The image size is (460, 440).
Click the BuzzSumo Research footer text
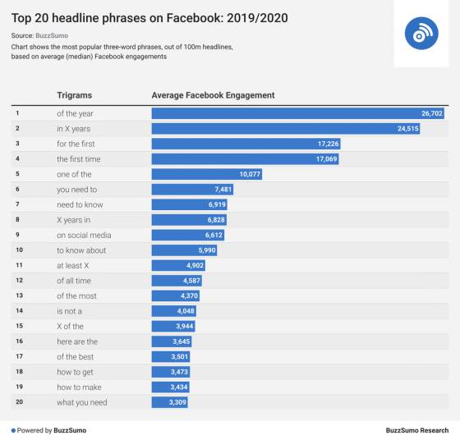[x=417, y=430]
